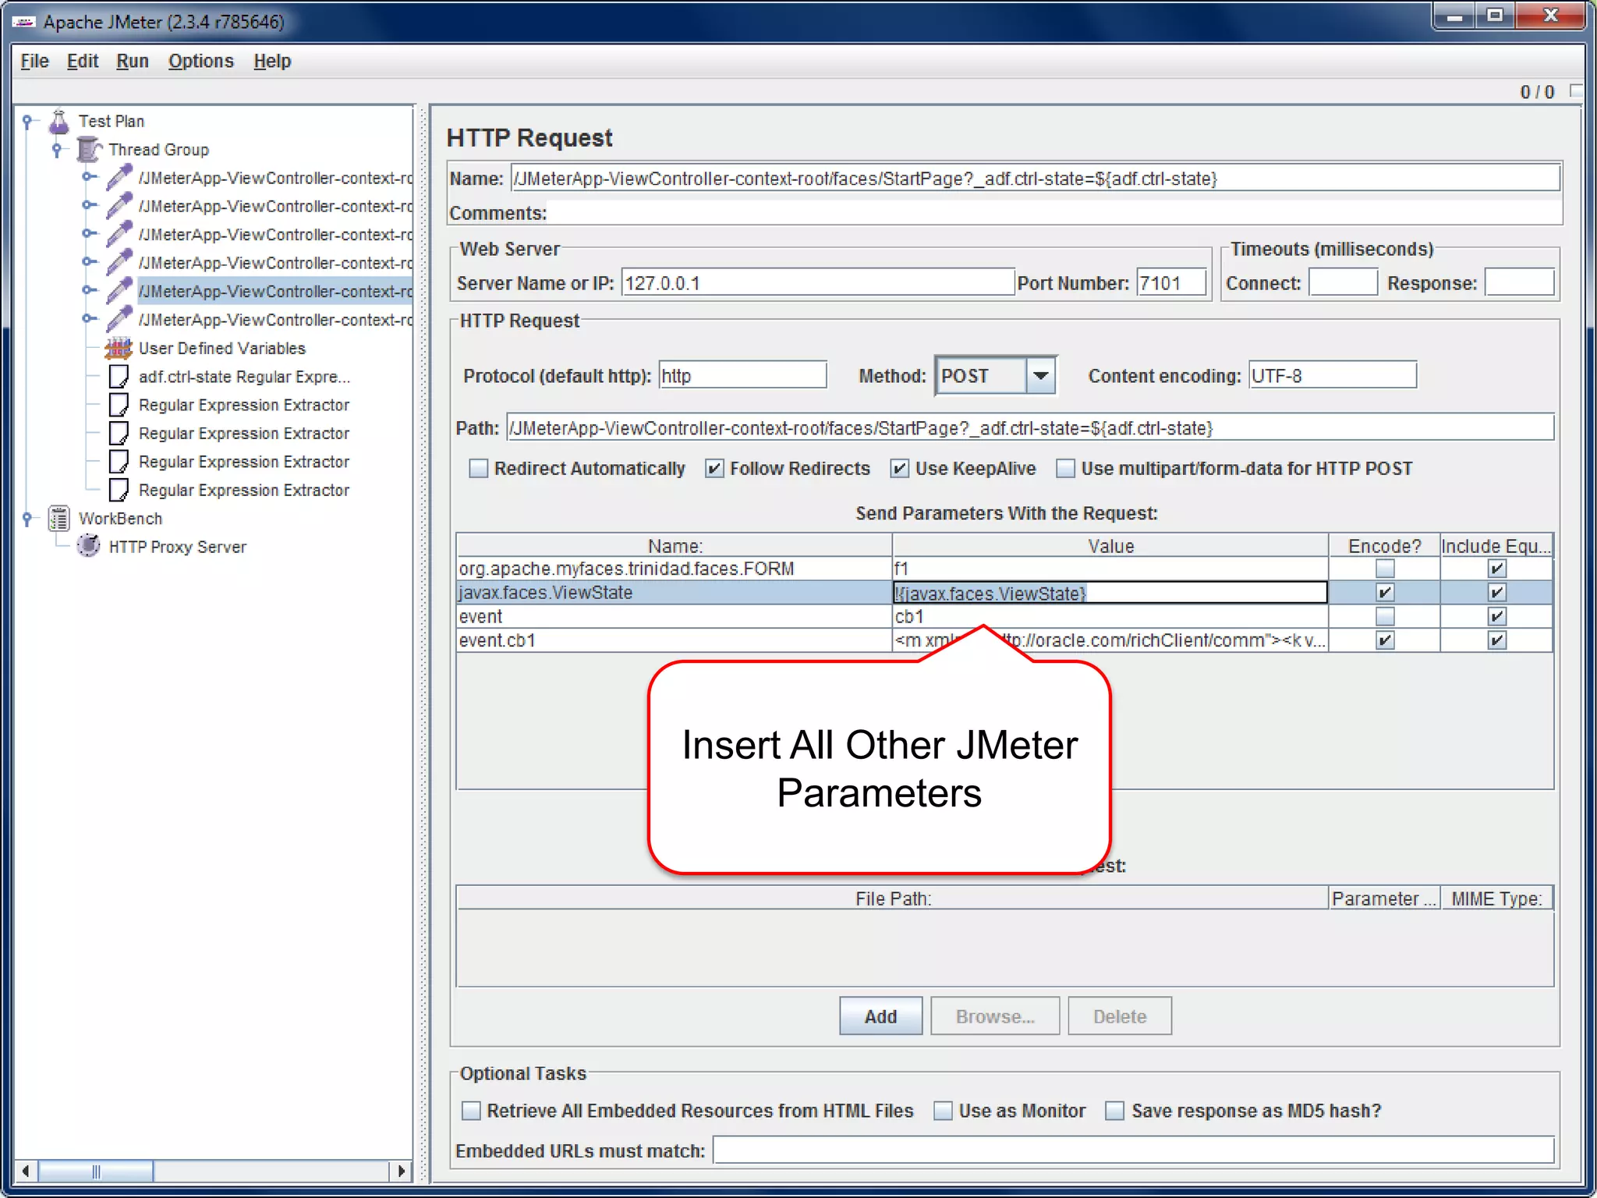Open the File menu

coord(34,61)
